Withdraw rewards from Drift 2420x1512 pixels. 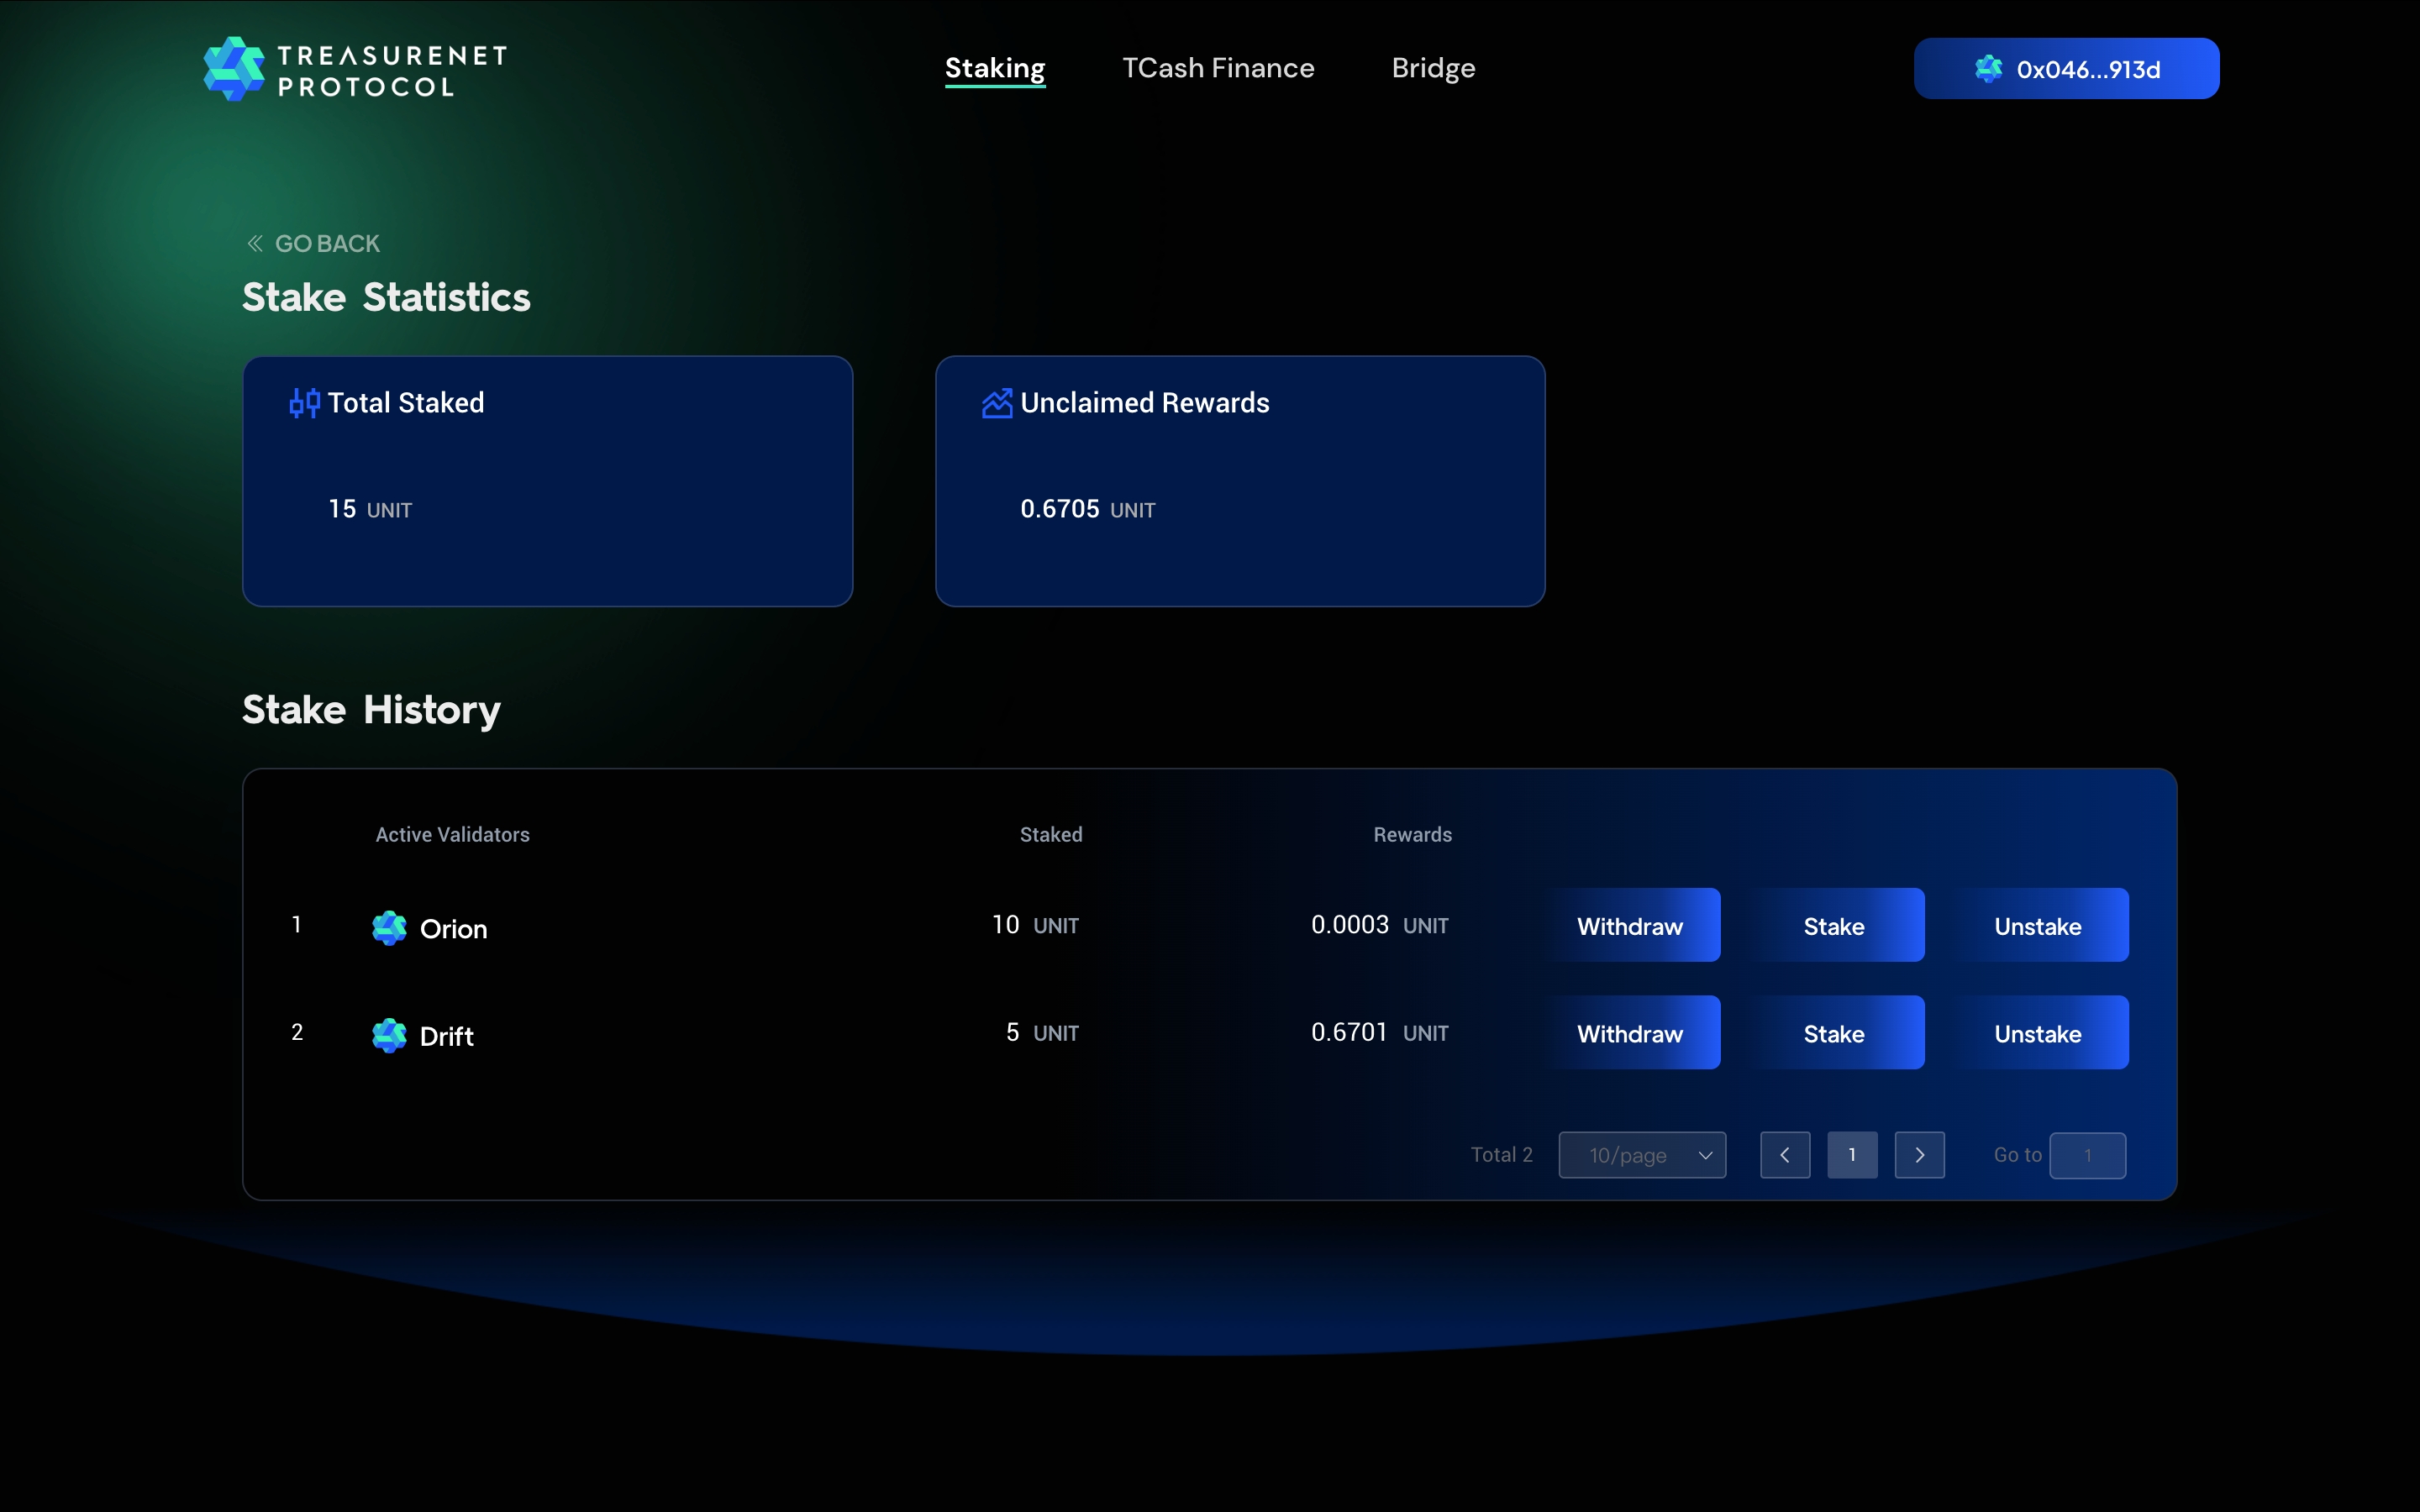(x=1630, y=1032)
